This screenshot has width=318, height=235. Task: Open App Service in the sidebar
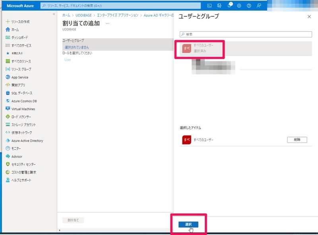(19, 76)
